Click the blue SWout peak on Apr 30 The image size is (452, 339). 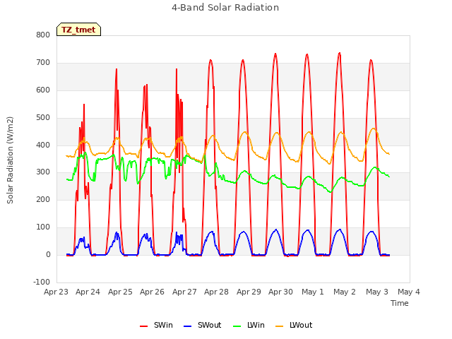pyautogui.click(x=276, y=230)
